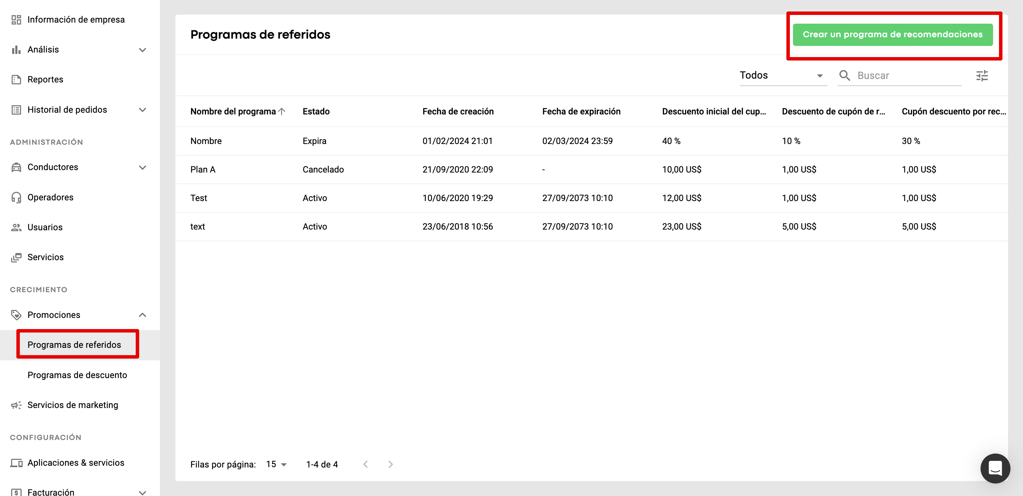Expand the Análisis menu chevron
1023x496 pixels.
(143, 50)
